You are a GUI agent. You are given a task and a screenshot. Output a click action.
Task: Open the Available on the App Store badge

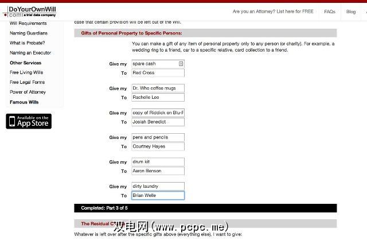[x=29, y=121]
